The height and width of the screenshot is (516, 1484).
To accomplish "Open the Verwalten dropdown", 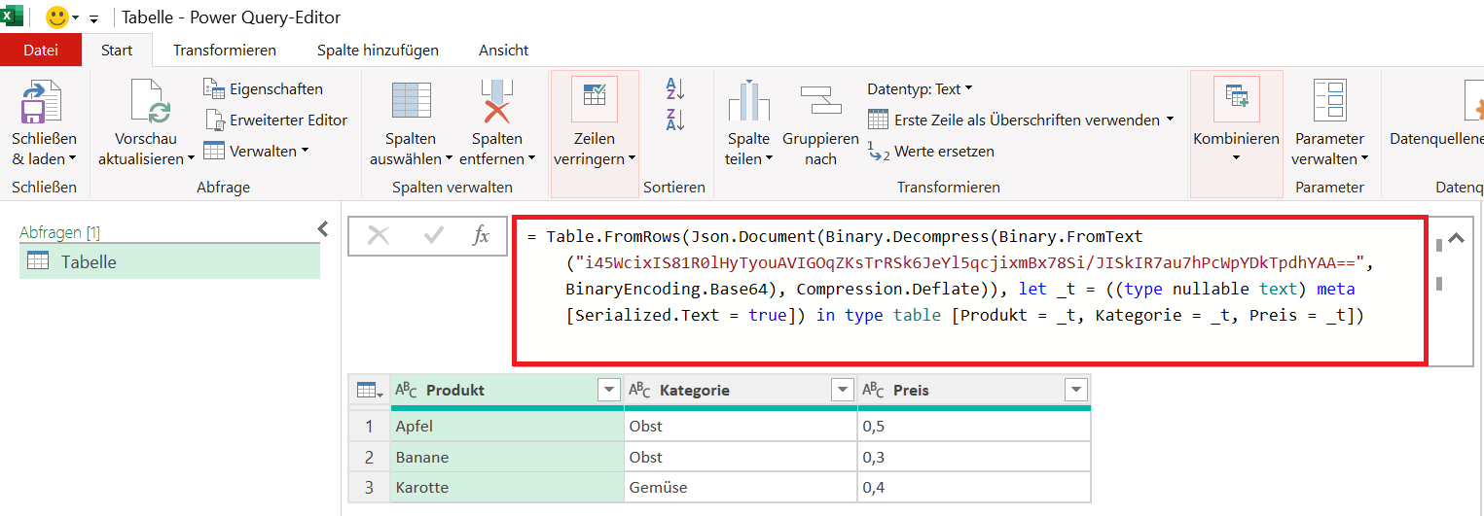I will point(256,151).
